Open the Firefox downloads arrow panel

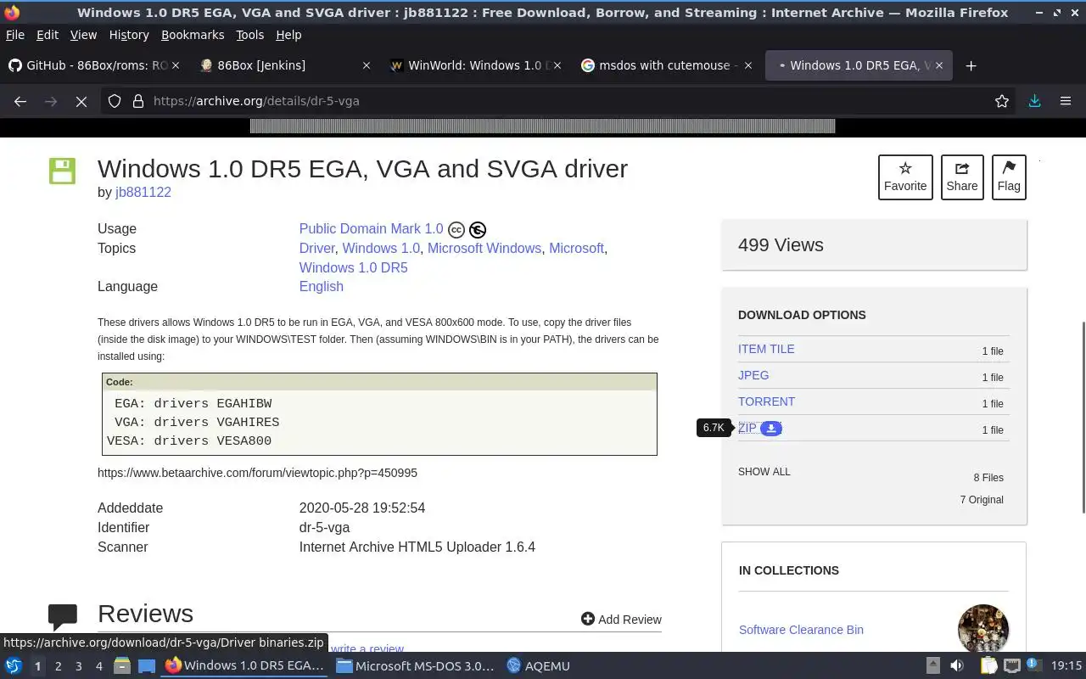[x=1034, y=101]
